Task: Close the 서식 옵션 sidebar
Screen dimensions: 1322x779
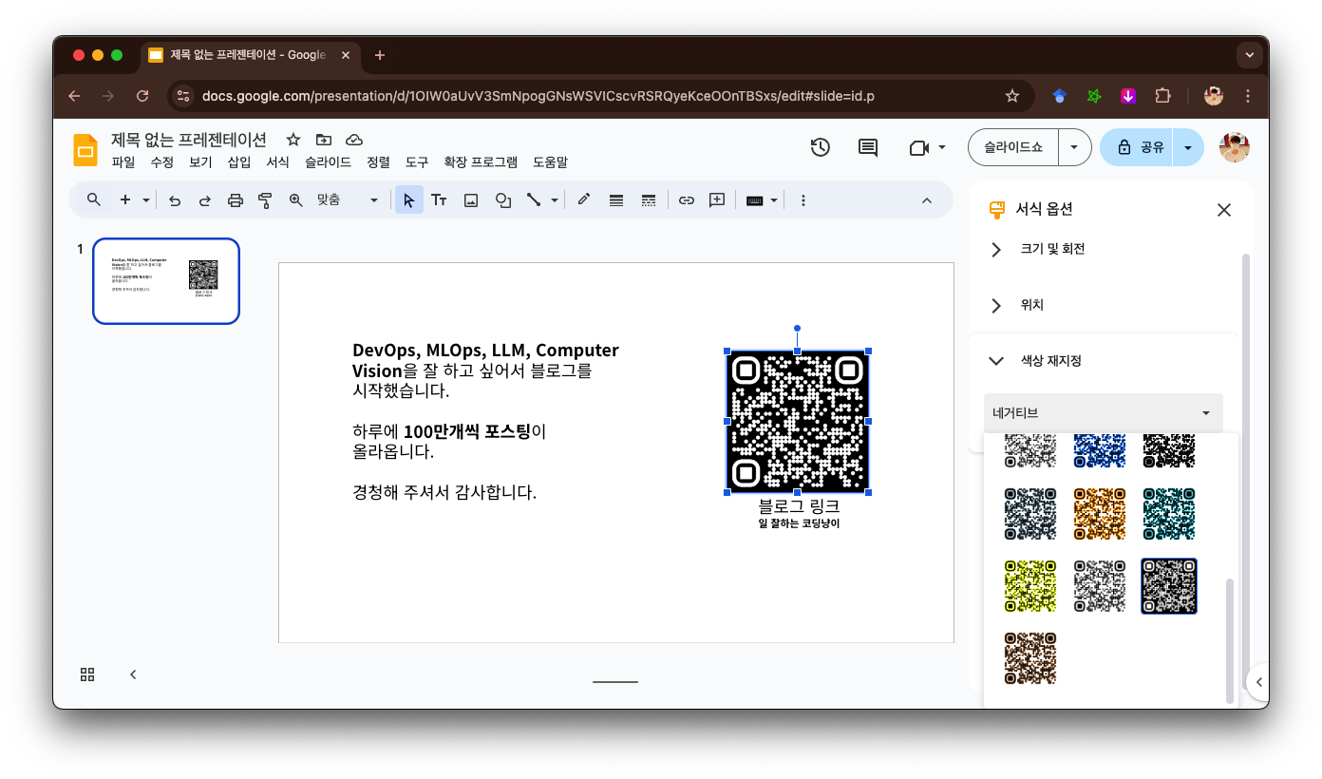Action: click(x=1224, y=210)
